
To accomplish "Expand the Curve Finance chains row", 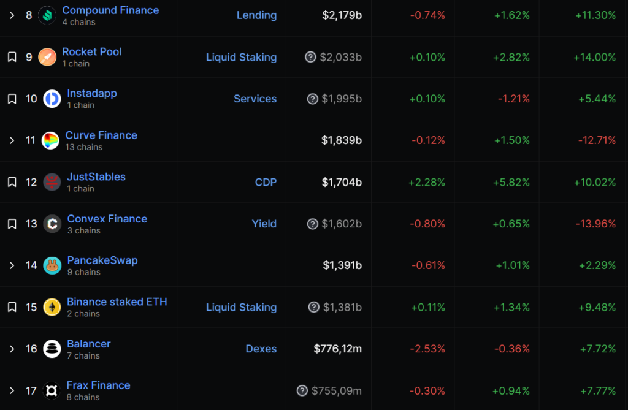I will tap(12, 140).
